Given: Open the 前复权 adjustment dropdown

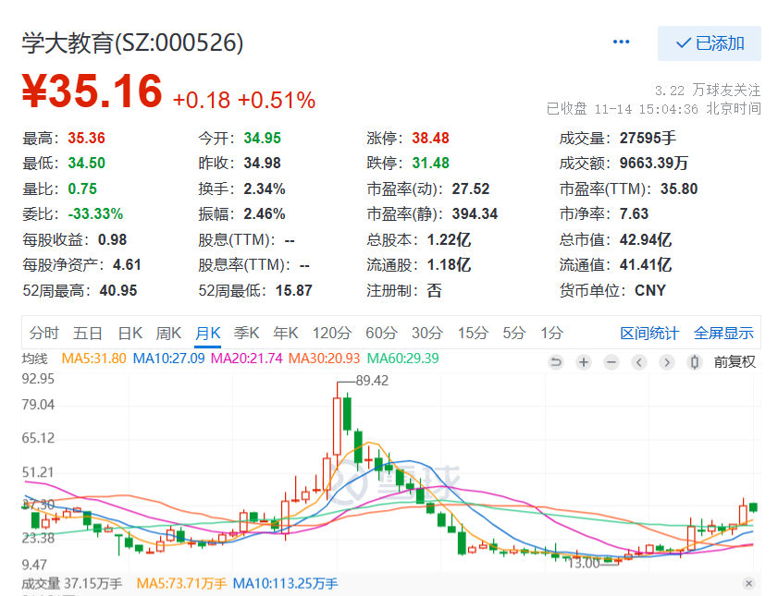Looking at the screenshot, I should [735, 362].
